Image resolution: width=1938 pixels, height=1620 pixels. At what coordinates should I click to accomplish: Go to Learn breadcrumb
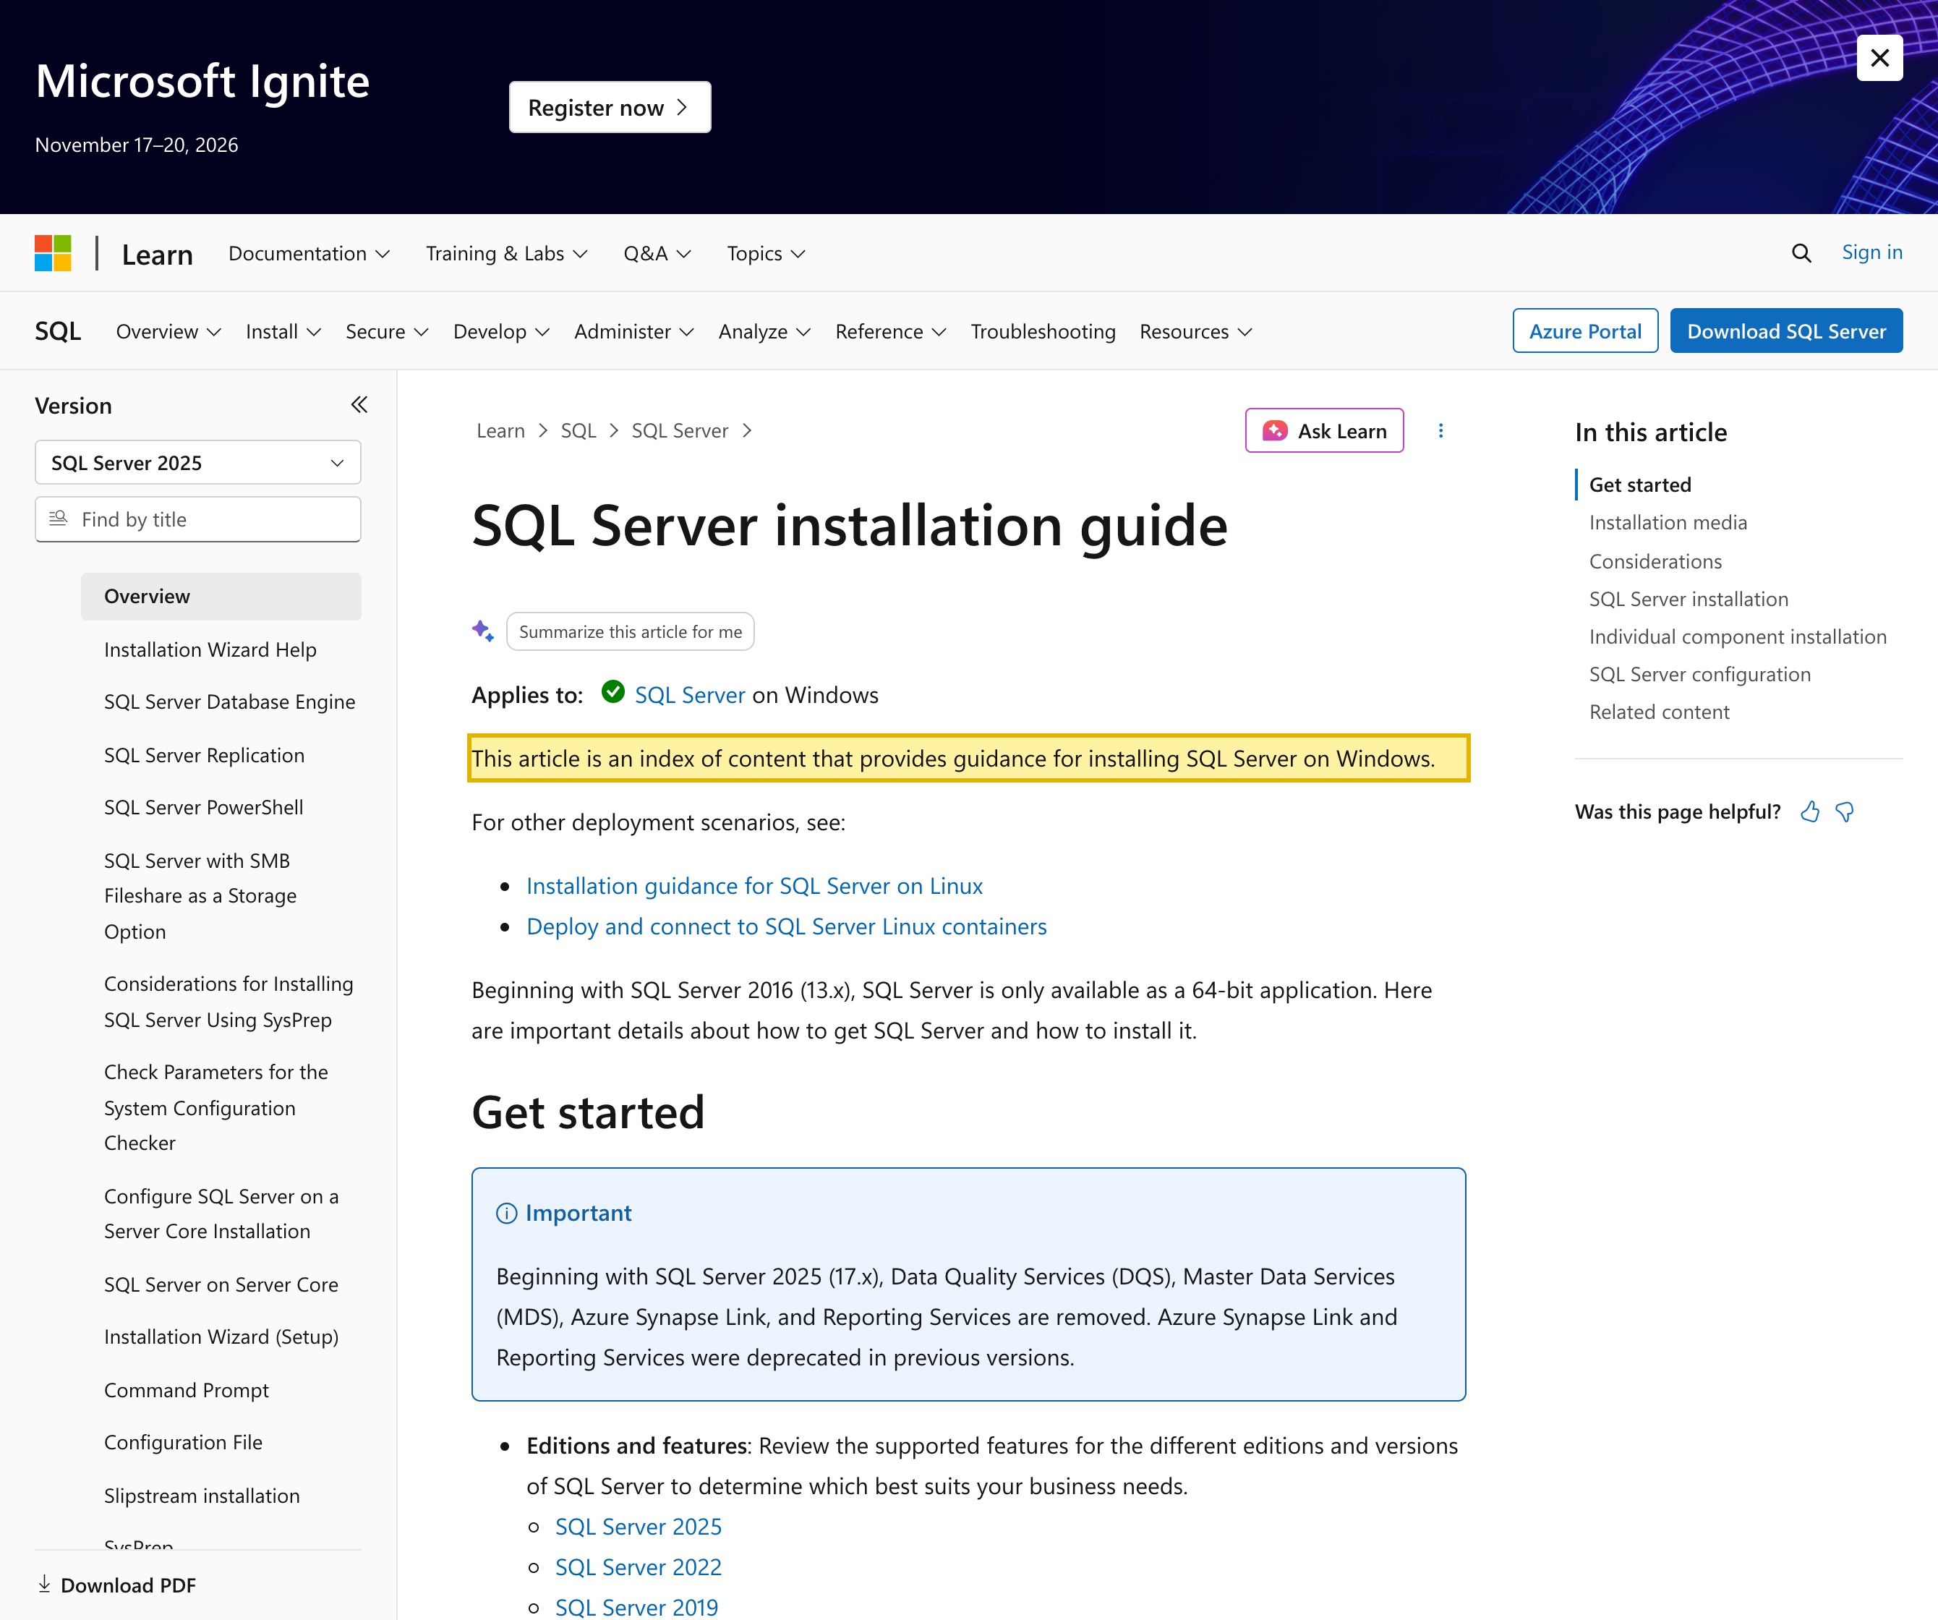click(x=500, y=431)
